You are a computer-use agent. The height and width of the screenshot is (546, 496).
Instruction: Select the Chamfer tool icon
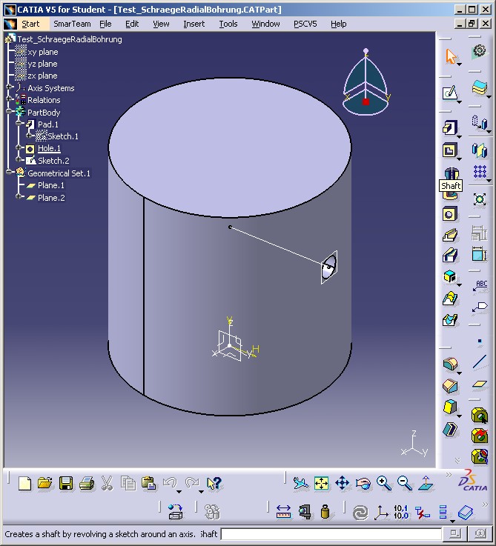pyautogui.click(x=449, y=386)
